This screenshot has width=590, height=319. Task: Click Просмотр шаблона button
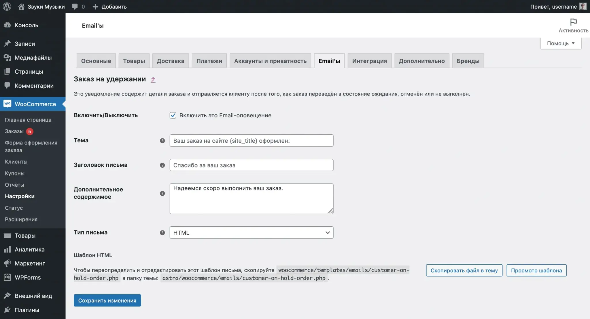tap(536, 270)
